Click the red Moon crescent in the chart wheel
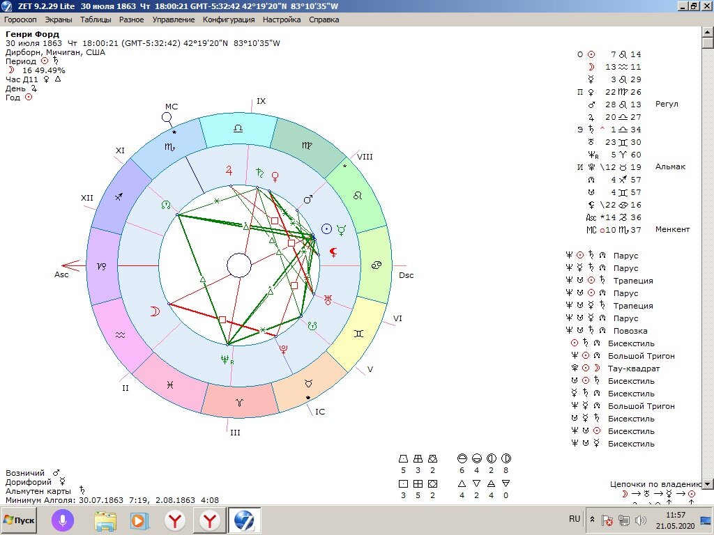The height and width of the screenshot is (535, 714). pos(155,311)
